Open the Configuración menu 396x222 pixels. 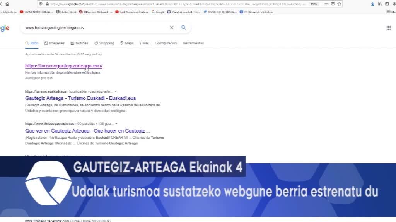point(166,43)
